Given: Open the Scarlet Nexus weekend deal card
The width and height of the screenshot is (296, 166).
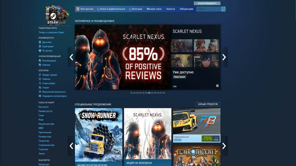Looking at the screenshot, I should (148, 137).
